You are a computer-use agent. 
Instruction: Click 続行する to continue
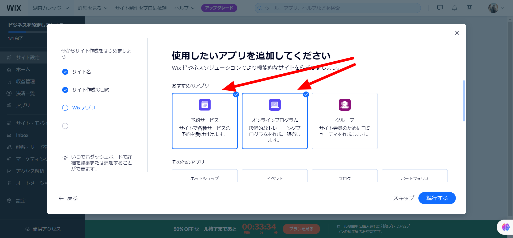pos(437,198)
